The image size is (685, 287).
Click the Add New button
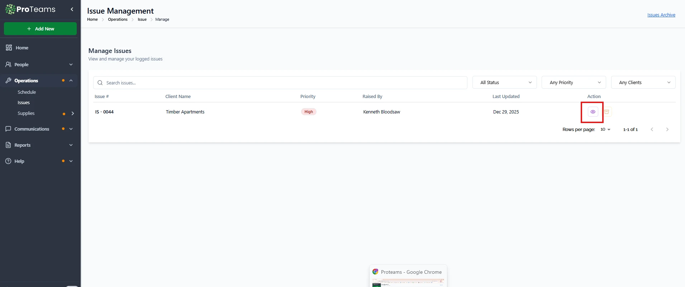(x=40, y=29)
